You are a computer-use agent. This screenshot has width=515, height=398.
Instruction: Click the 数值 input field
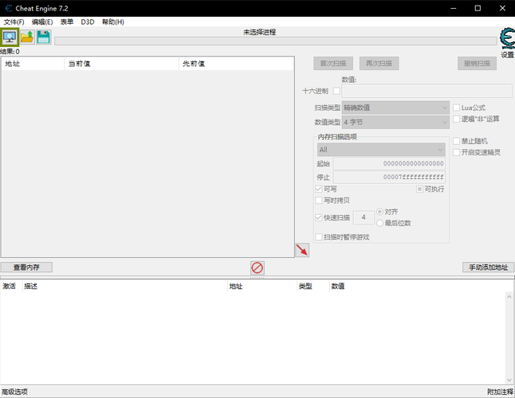pos(427,91)
